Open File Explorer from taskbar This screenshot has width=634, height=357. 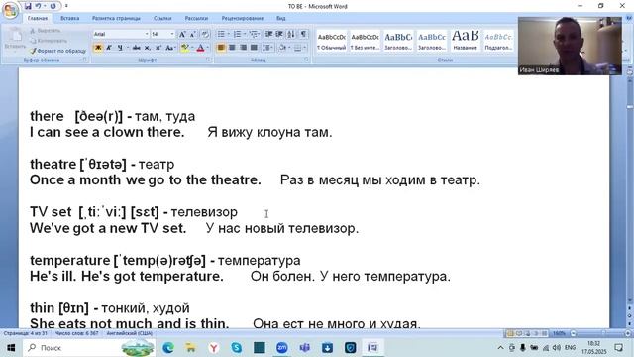[x=191, y=347]
